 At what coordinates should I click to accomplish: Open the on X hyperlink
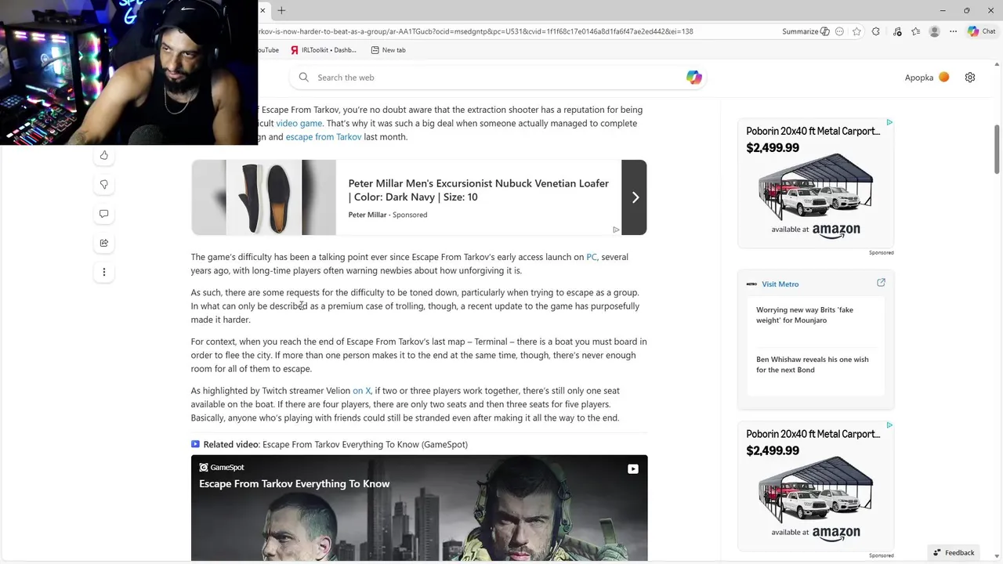point(361,391)
